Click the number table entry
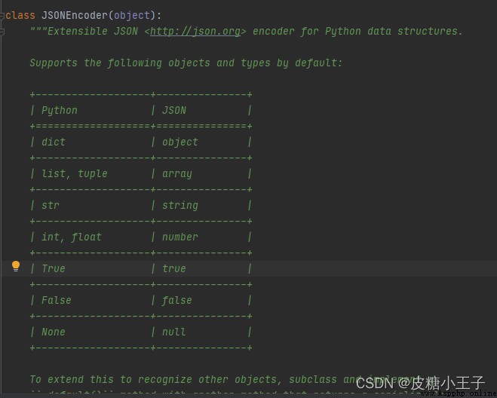The image size is (497, 398). 180,237
